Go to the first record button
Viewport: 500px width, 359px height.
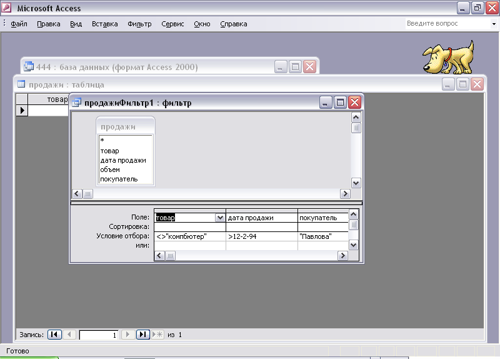click(54, 335)
